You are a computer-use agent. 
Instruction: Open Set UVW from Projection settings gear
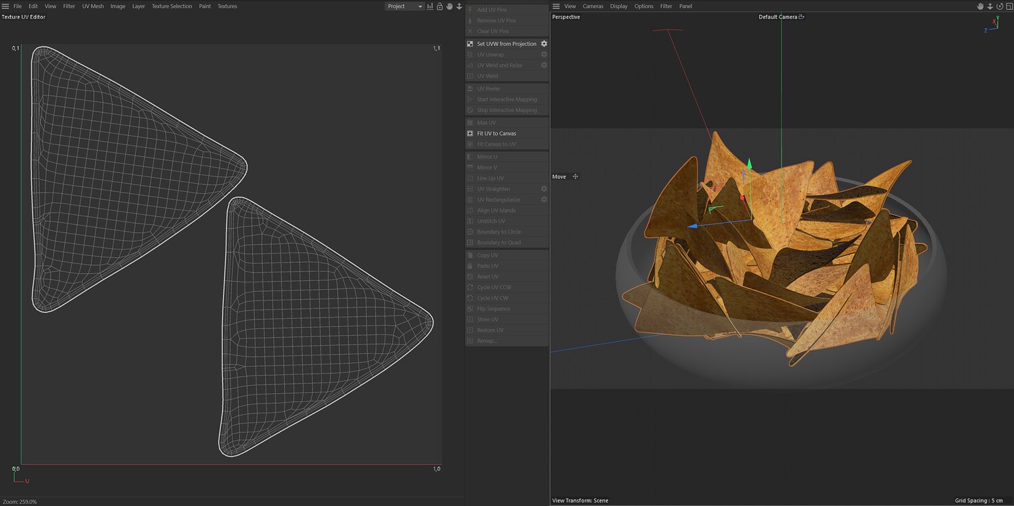(544, 44)
